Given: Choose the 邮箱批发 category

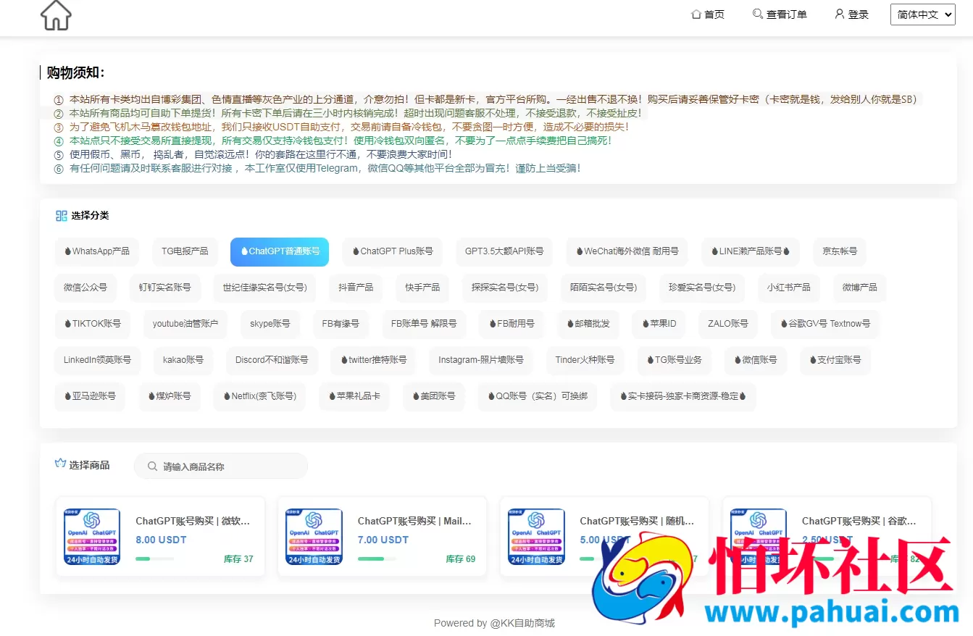Looking at the screenshot, I should (588, 324).
